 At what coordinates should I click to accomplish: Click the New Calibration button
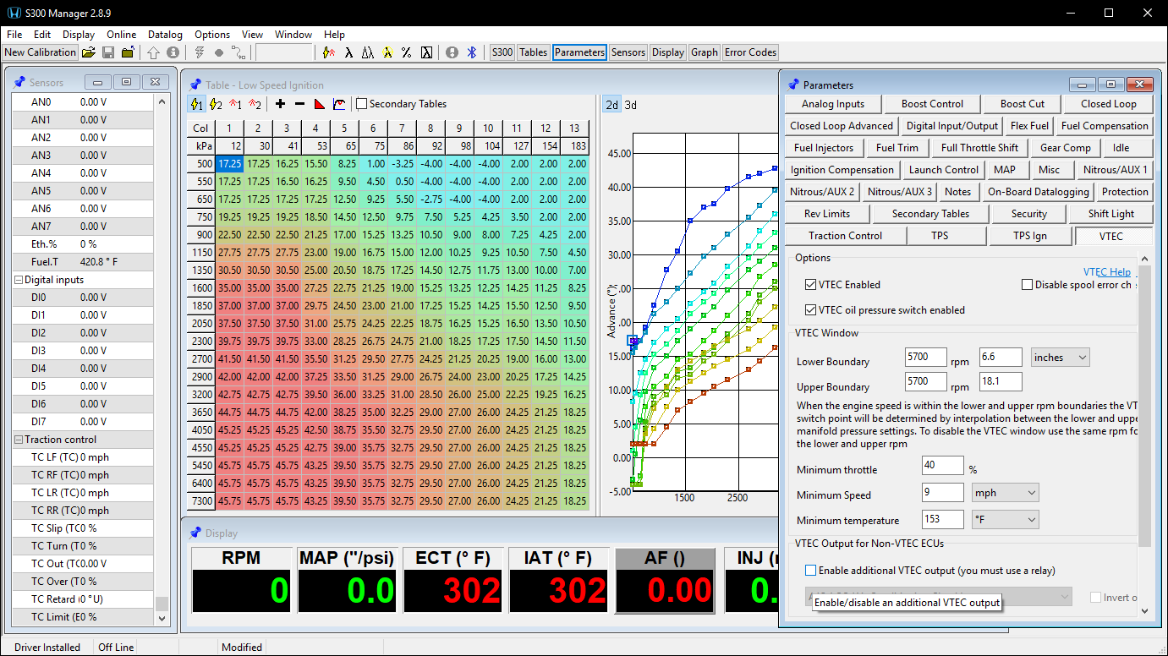click(x=39, y=52)
